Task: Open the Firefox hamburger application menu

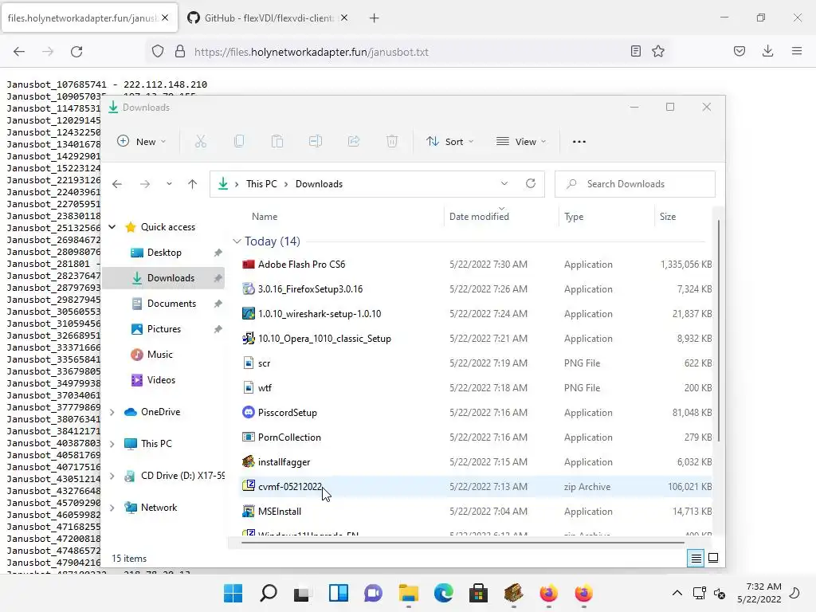Action: pos(797,51)
